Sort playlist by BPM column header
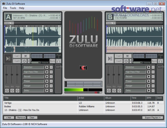The height and width of the screenshot is (128, 167). coord(151,98)
